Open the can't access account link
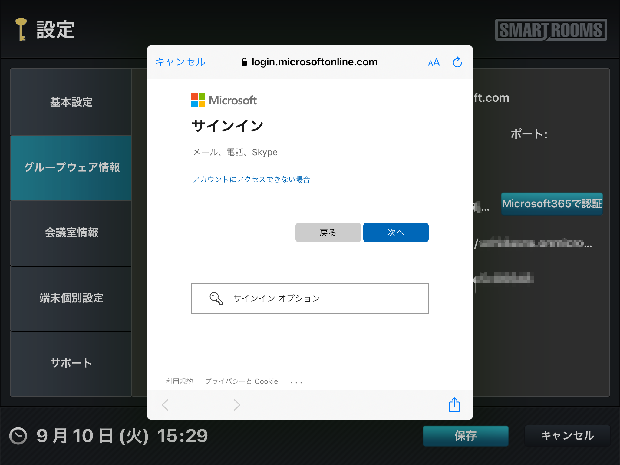This screenshot has height=465, width=620. pos(251,180)
